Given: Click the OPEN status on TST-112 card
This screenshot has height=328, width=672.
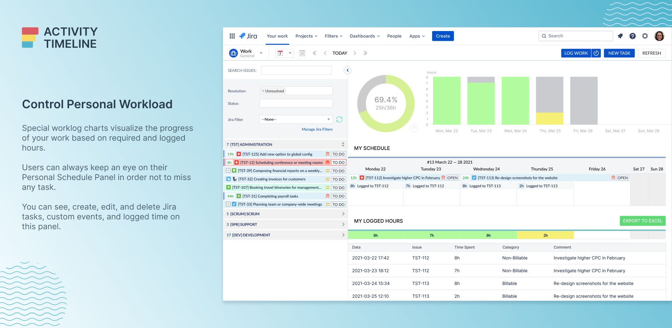Looking at the screenshot, I should pyautogui.click(x=453, y=178).
